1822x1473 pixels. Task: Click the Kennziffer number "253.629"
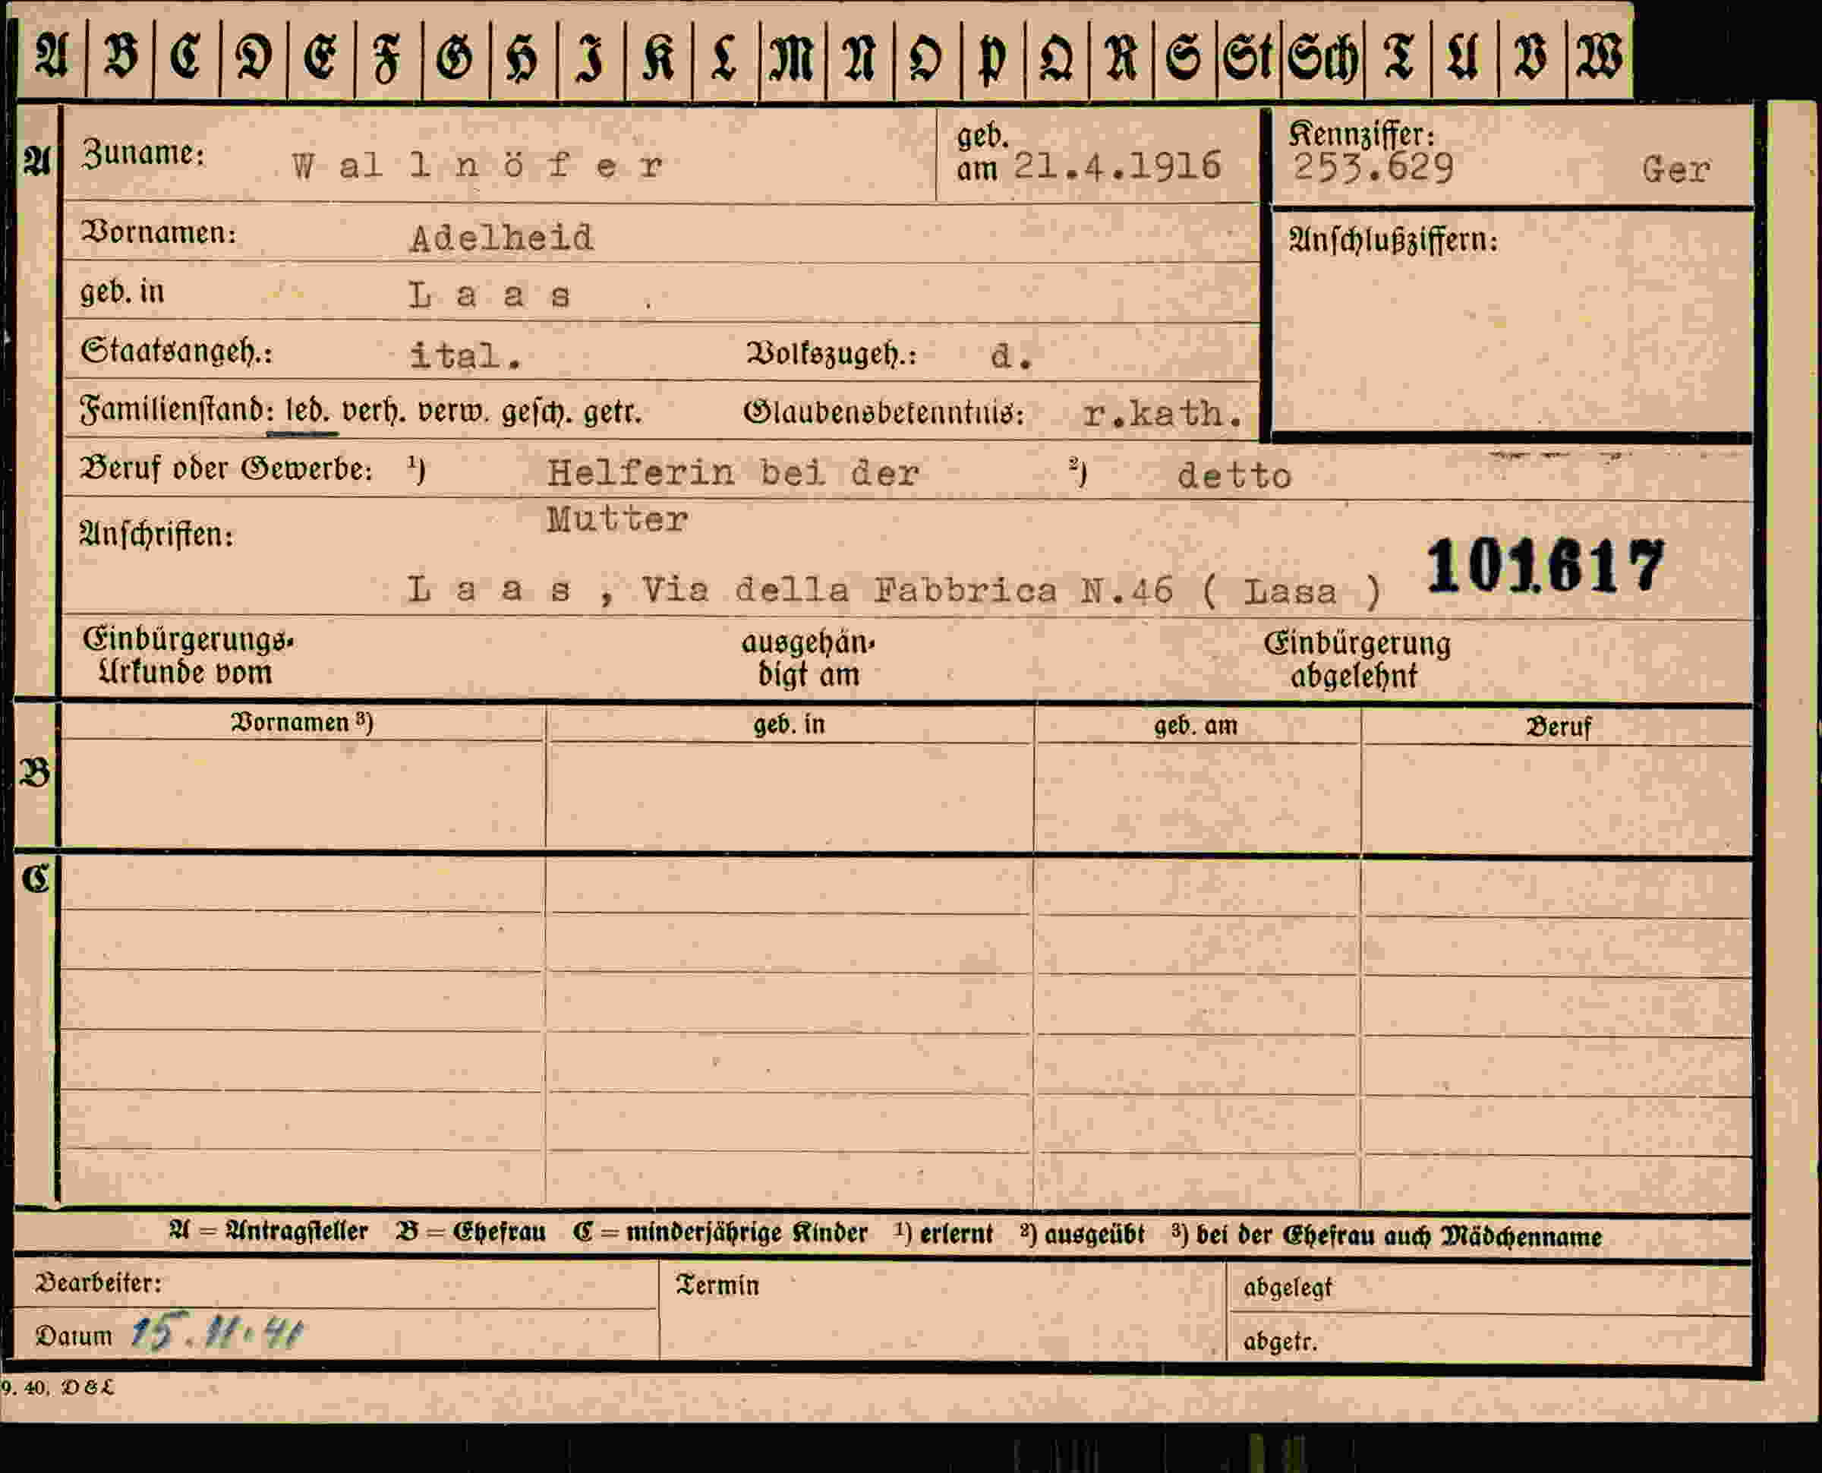coord(1373,168)
